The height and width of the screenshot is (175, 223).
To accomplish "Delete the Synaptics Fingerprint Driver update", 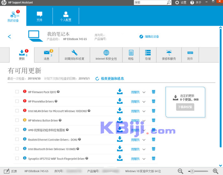I will coord(154,158).
